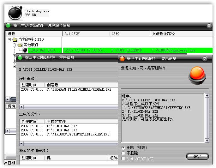Viewport: 216px width, 168px height.
Task: Expand the third collapsed node below BLACK-DAY.EXE
Action: pyautogui.click(x=14, y=66)
